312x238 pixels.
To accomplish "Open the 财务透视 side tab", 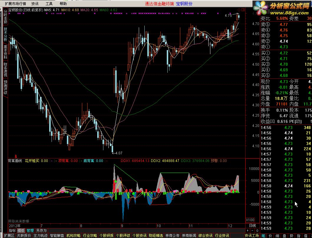I will [x=5, y=70].
